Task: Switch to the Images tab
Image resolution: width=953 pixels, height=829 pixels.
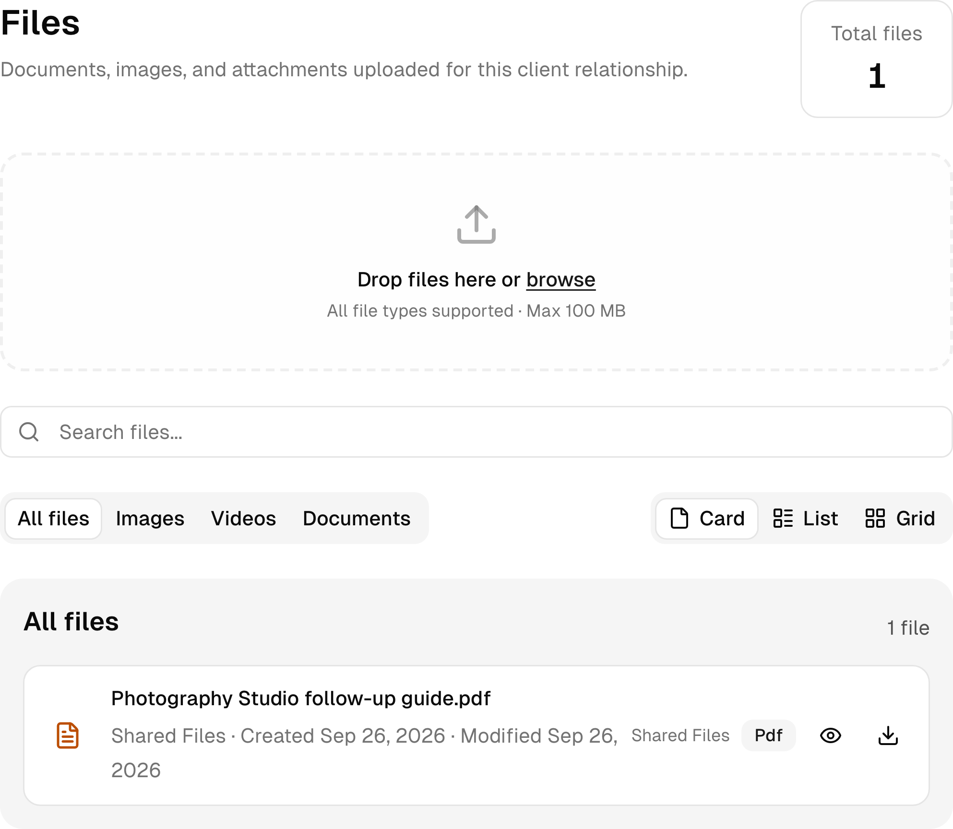Action: pyautogui.click(x=150, y=519)
